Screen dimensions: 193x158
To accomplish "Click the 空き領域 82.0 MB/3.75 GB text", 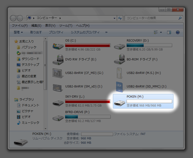I will [83, 106].
